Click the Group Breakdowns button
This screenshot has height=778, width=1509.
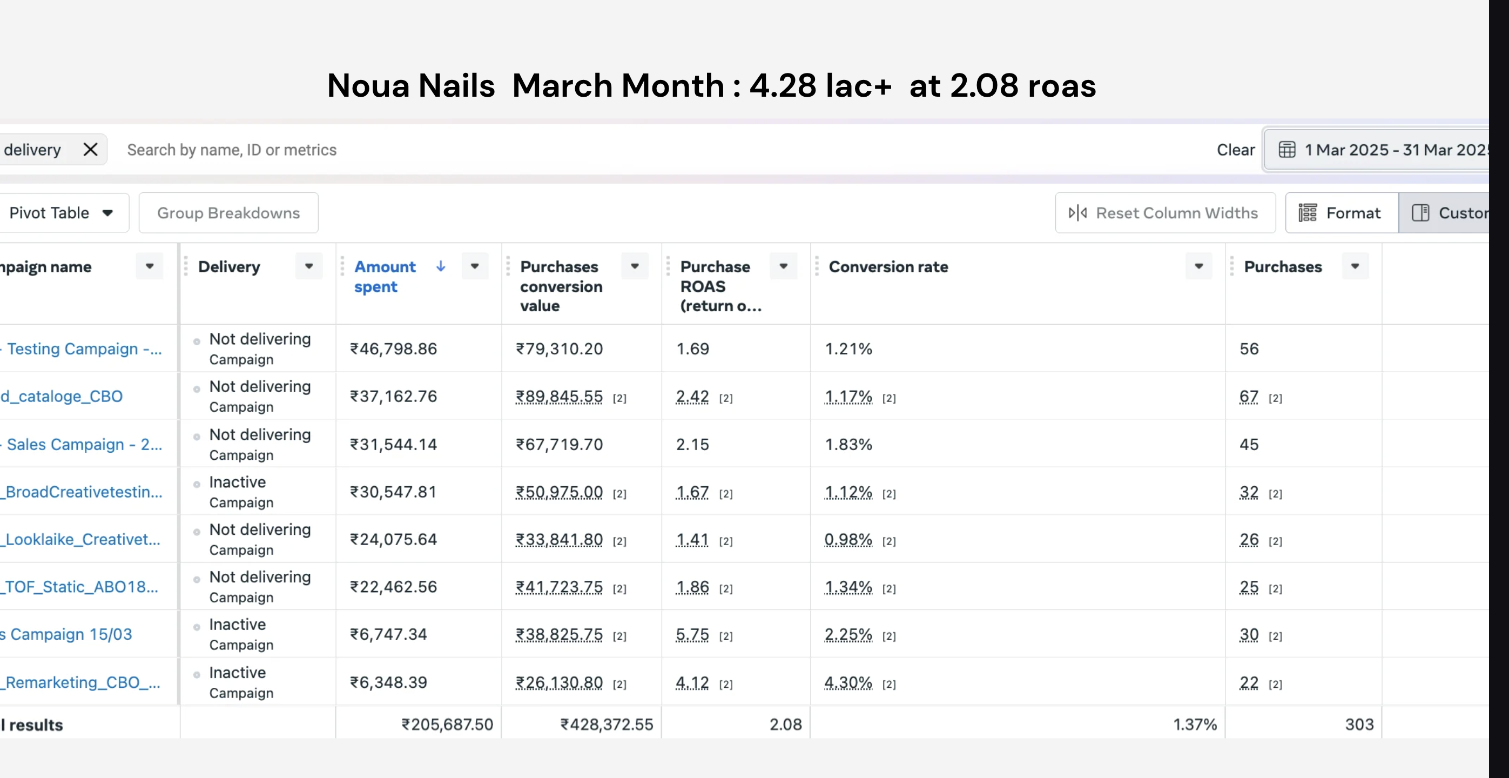pyautogui.click(x=228, y=213)
